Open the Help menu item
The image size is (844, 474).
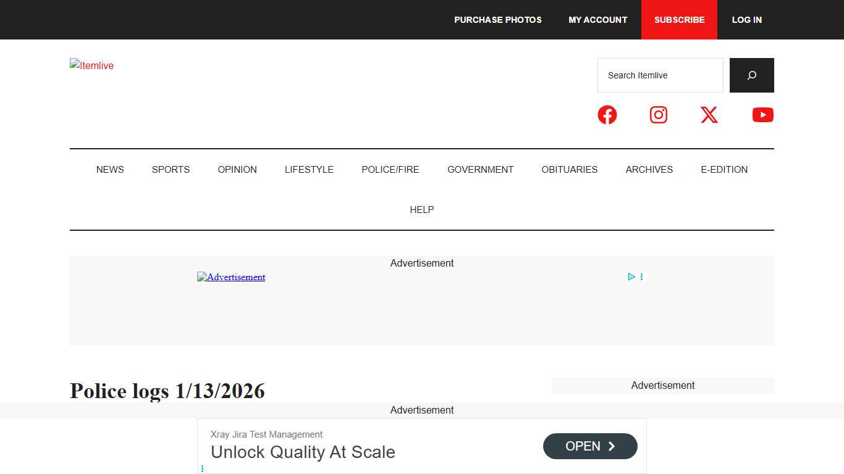pyautogui.click(x=422, y=210)
